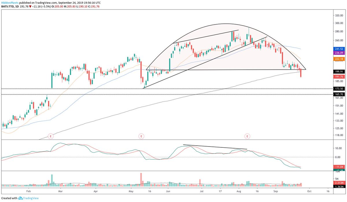This screenshot has height=202, width=347.
Task: Click the Sep date on time axis
Action: tap(276, 191)
